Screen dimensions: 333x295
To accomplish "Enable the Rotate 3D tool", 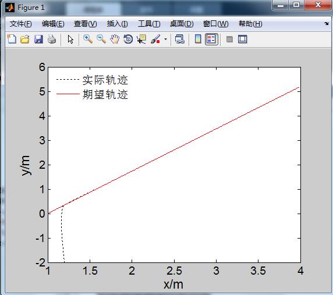I will pos(128,39).
